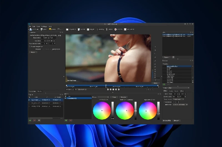Image resolution: width=222 pixels, height=147 pixels.
Task: Open the playlist hamburger menu button
Action: [39, 121]
